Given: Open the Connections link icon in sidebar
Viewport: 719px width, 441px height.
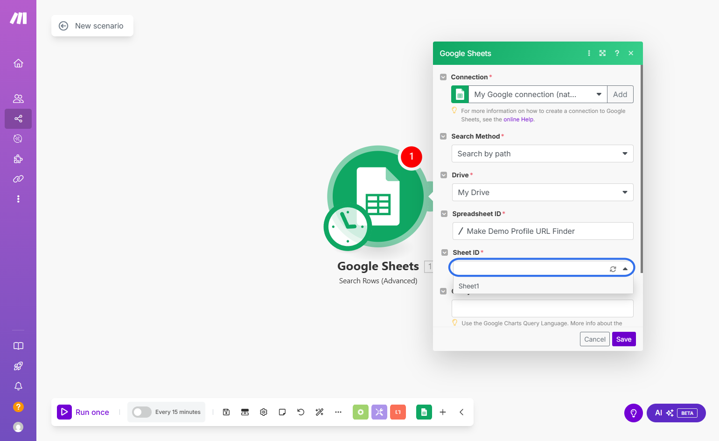Looking at the screenshot, I should pos(18,179).
